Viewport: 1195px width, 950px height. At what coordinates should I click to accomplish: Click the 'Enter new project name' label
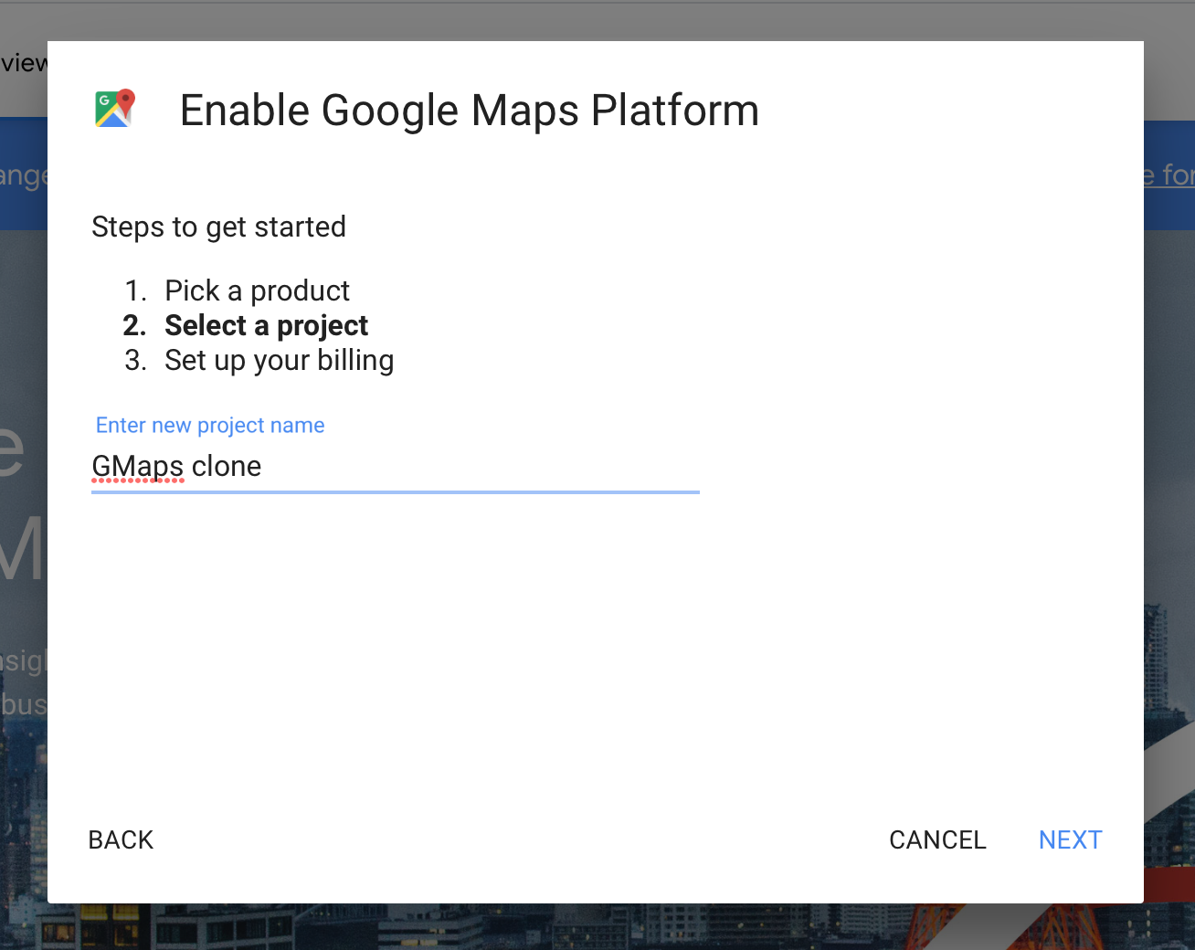[x=209, y=425]
